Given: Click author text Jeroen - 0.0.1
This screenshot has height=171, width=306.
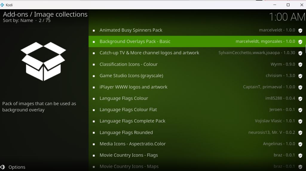Looking at the screenshot, I should click(282, 110).
